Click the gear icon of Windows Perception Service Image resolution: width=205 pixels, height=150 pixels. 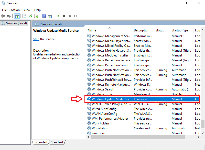click(89, 60)
